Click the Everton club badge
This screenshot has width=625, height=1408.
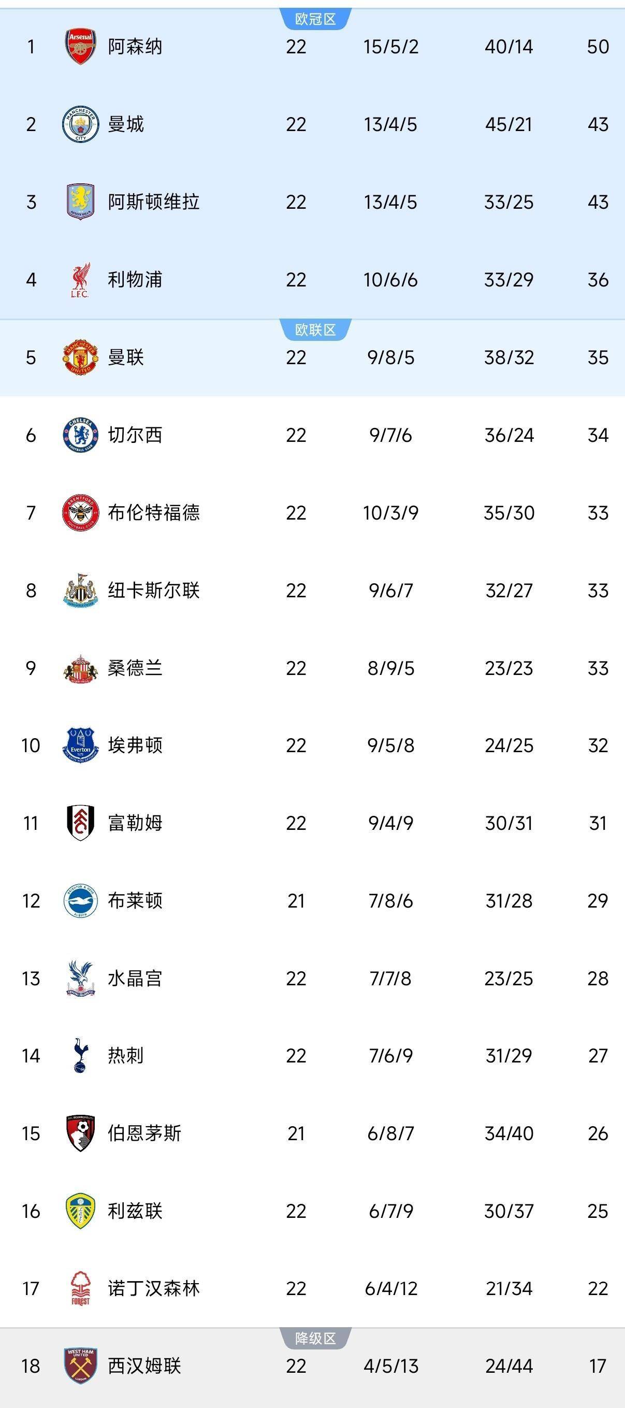pos(80,745)
